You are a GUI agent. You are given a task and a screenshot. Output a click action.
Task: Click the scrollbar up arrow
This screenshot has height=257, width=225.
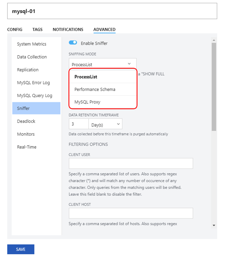tap(214, 40)
